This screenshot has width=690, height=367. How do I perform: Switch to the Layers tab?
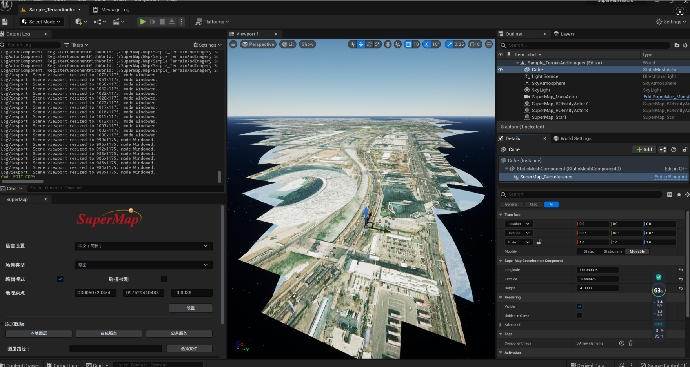pyautogui.click(x=564, y=34)
